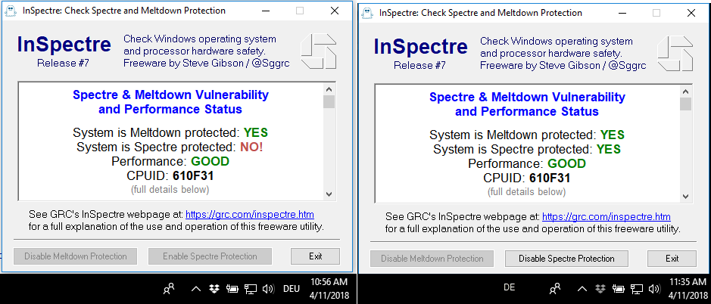This screenshot has height=304, width=711.
Task: Click Disable Meltdown Protection in right window
Action: (x=432, y=259)
